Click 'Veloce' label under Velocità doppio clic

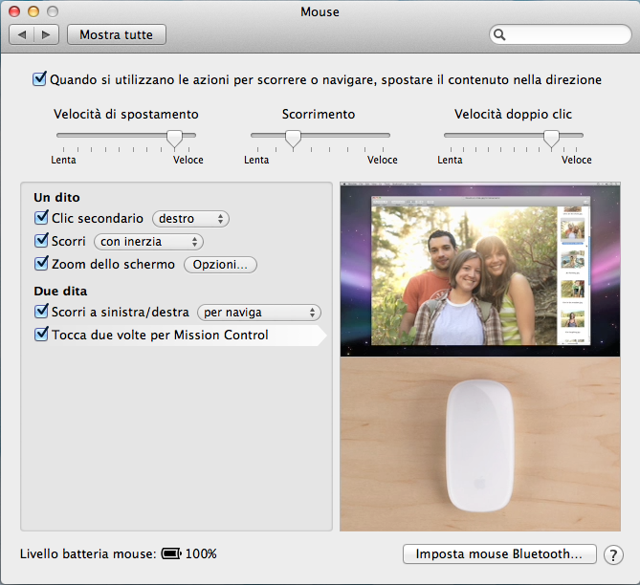[x=576, y=160]
